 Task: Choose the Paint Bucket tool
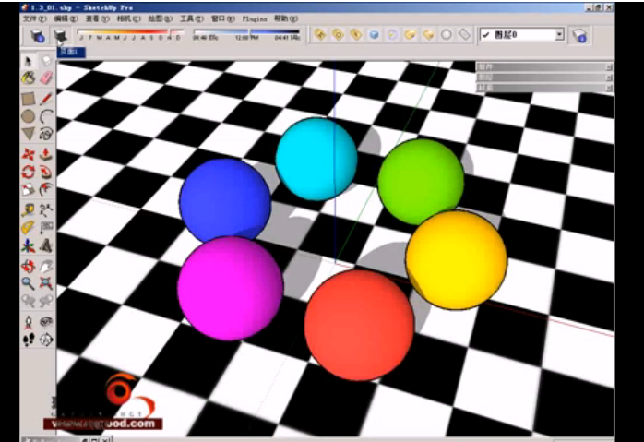28,79
